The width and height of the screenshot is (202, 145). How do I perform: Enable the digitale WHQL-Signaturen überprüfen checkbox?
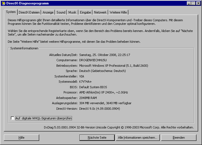(12, 118)
